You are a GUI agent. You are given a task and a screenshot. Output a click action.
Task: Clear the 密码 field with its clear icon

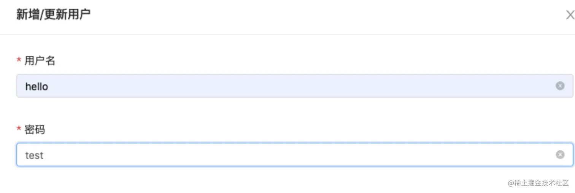[x=560, y=155]
